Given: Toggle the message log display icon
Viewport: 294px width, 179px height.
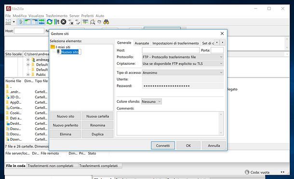Looking at the screenshot, I should tap(21, 22).
